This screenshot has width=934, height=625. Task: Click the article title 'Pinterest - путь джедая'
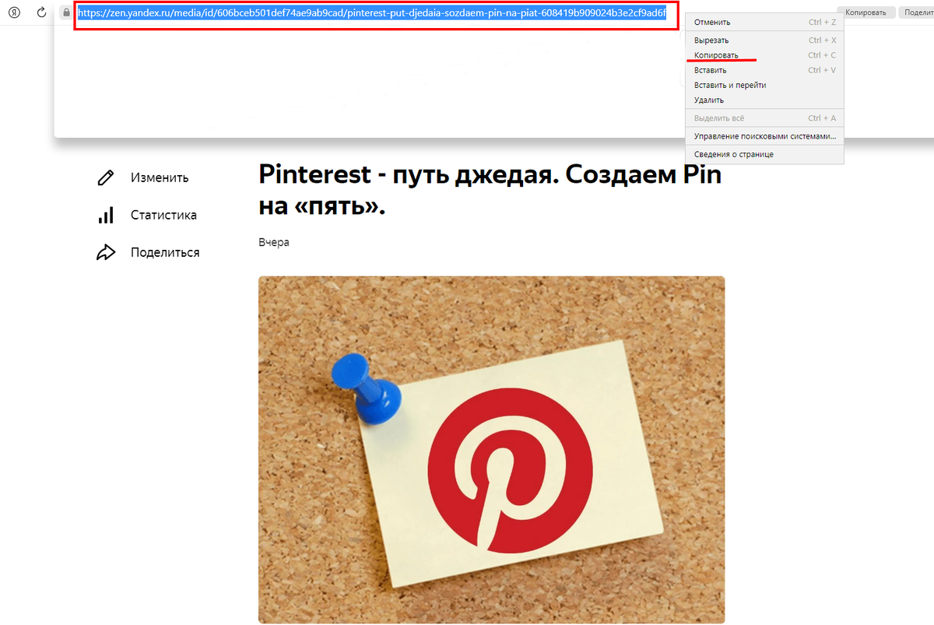pos(490,190)
